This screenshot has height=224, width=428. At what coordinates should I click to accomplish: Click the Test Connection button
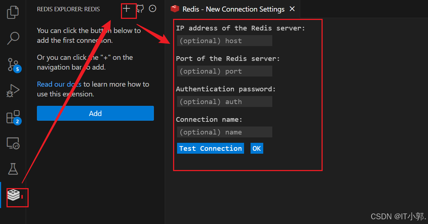tap(210, 148)
